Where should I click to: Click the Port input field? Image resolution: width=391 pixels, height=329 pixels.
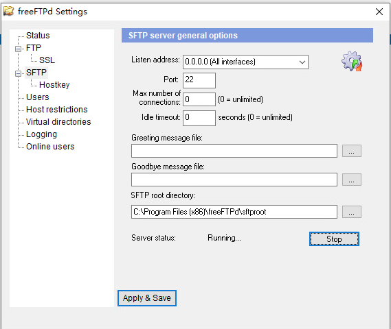point(199,80)
